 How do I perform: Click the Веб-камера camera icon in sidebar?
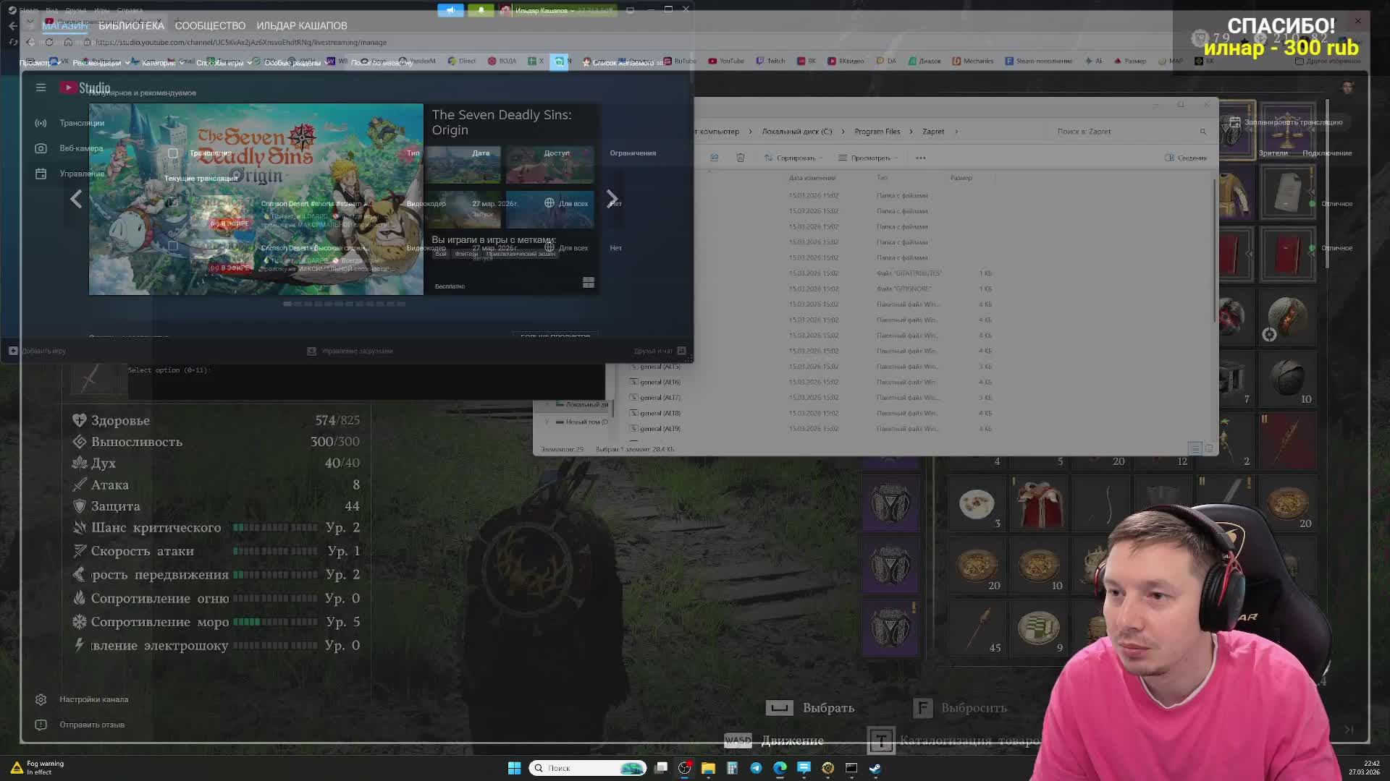click(x=41, y=148)
